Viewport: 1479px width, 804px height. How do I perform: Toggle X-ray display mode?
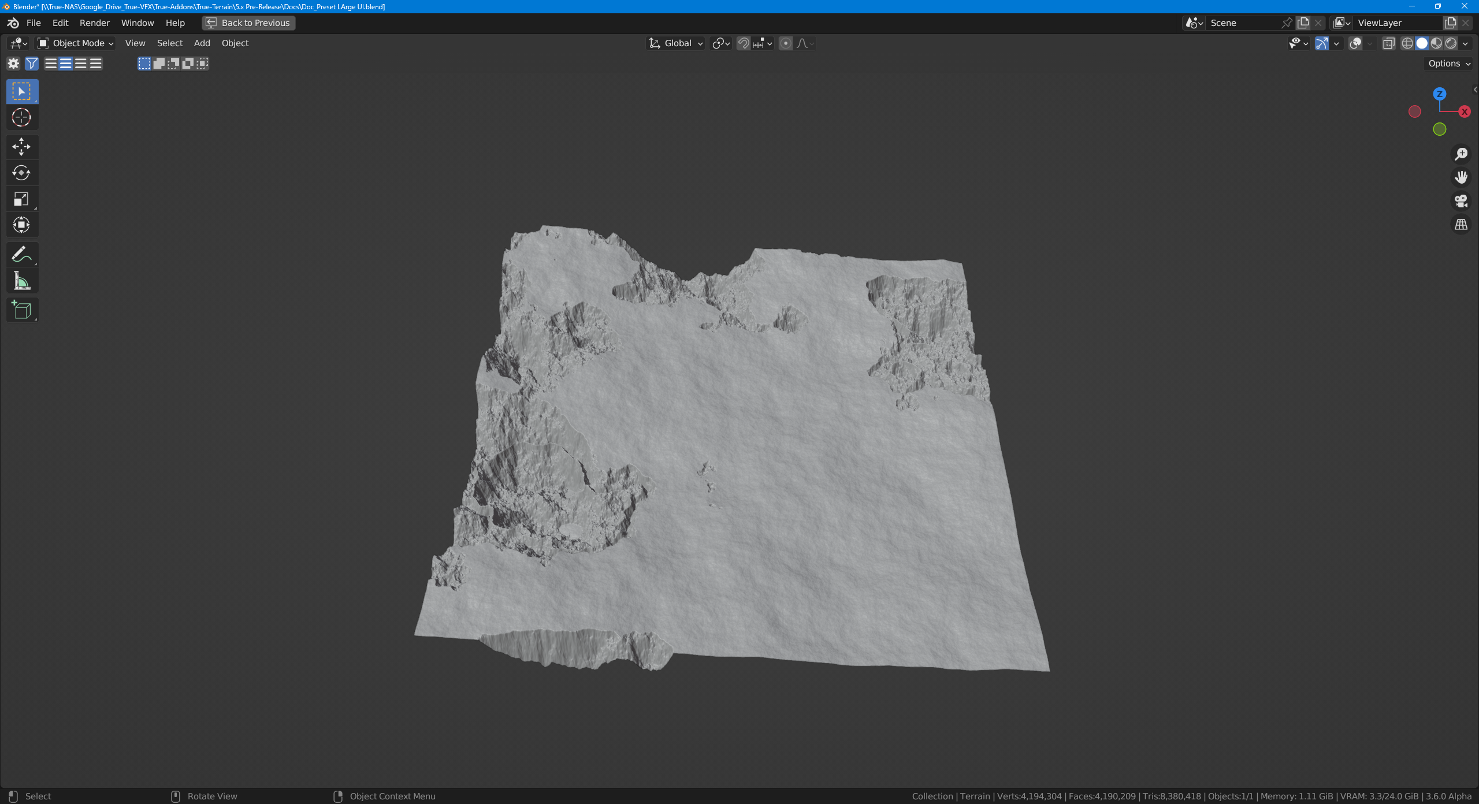click(x=1388, y=43)
